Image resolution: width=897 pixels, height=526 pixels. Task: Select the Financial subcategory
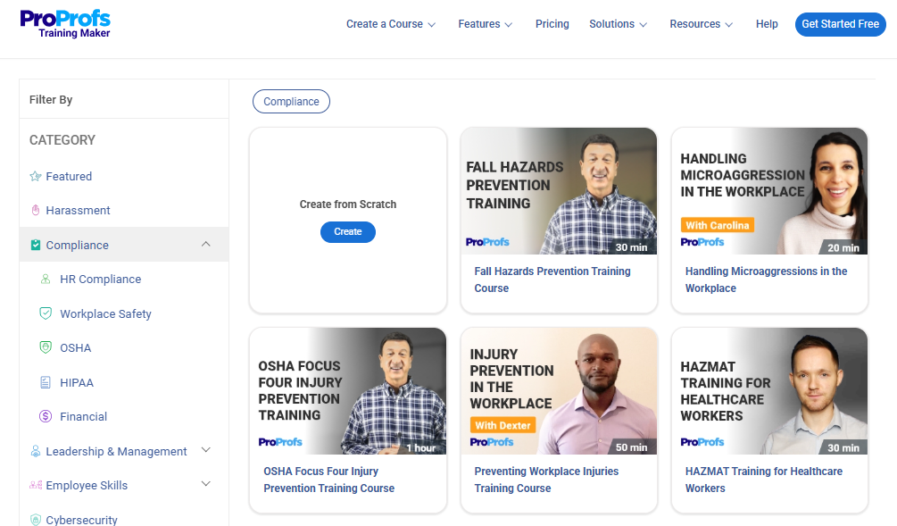coord(84,416)
